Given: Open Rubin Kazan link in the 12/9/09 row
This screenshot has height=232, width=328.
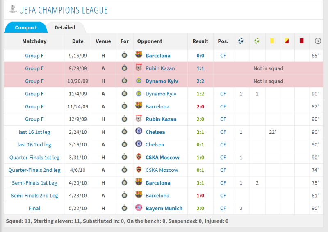Looking at the screenshot, I should click(161, 119).
